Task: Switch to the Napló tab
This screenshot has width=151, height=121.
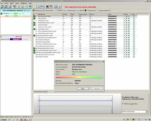Action: click(80, 10)
